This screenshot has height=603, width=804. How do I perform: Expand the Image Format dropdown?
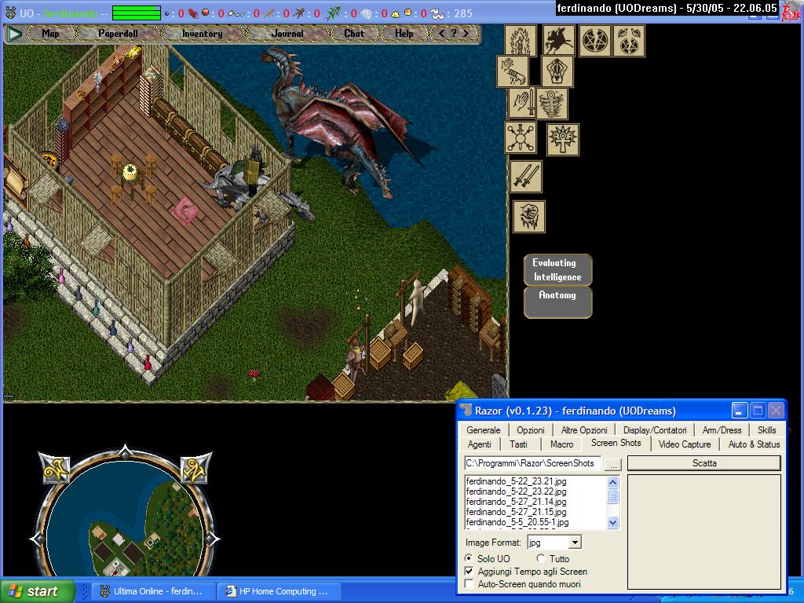pyautogui.click(x=575, y=543)
